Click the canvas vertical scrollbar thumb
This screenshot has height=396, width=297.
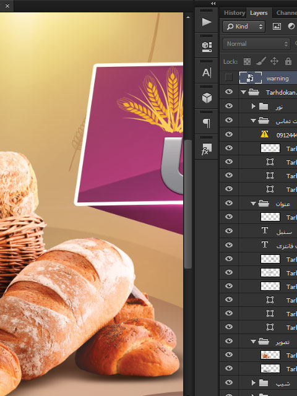coord(188,204)
